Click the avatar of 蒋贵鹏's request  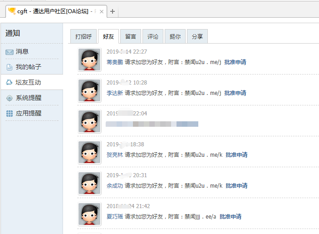coord(89,60)
